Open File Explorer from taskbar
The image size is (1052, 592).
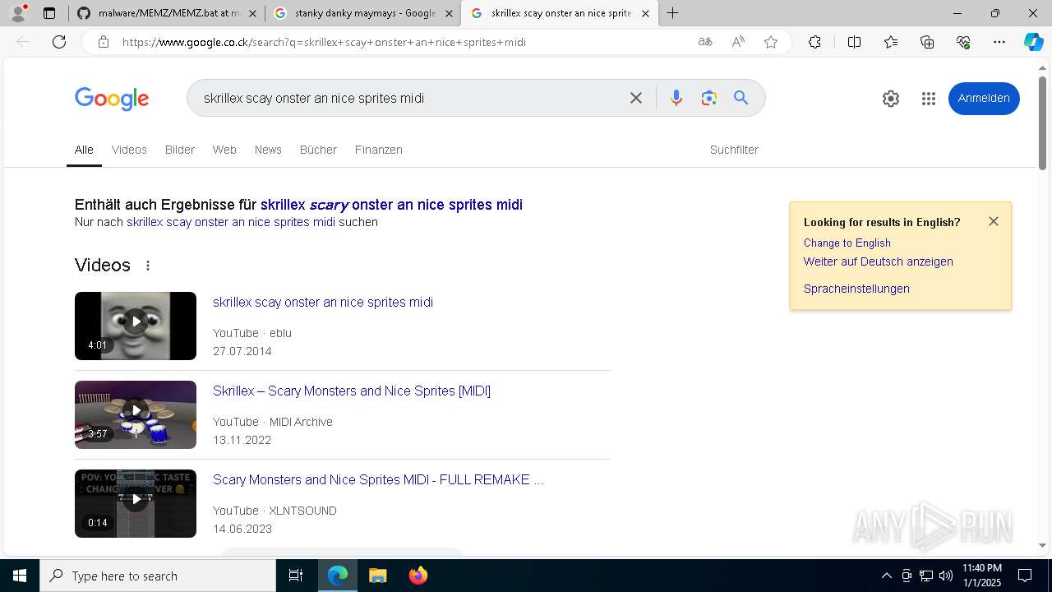(377, 576)
